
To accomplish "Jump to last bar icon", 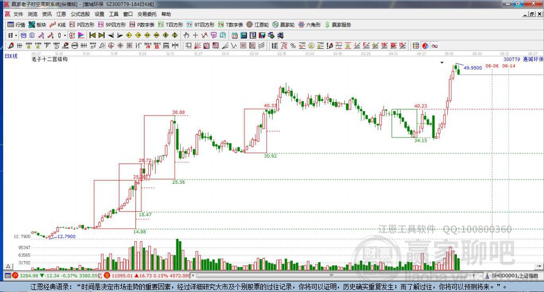I will pyautogui.click(x=101, y=36).
